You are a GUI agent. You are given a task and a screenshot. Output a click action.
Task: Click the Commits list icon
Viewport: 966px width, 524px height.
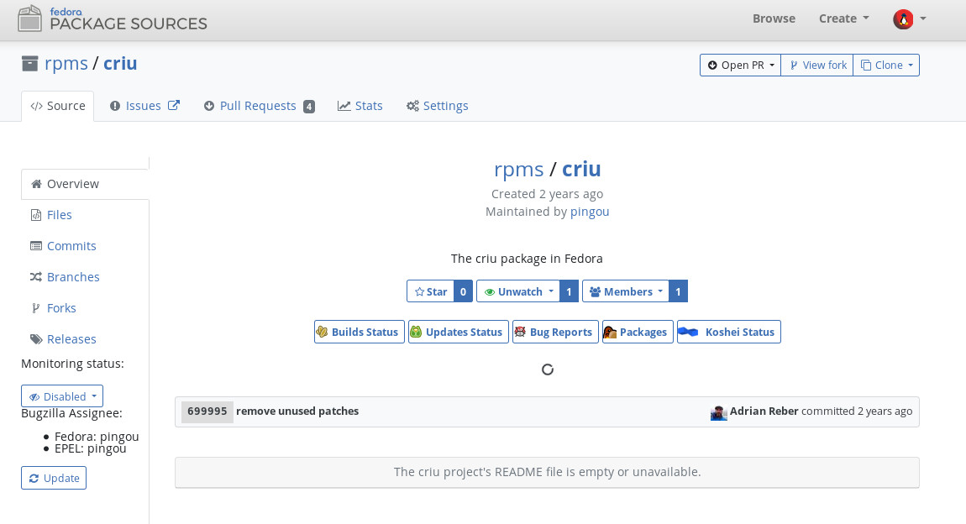pos(36,246)
